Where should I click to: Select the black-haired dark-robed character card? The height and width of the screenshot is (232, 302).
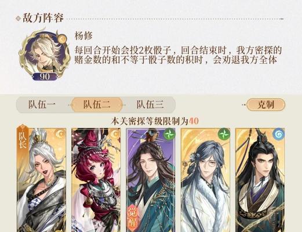coord(260,180)
